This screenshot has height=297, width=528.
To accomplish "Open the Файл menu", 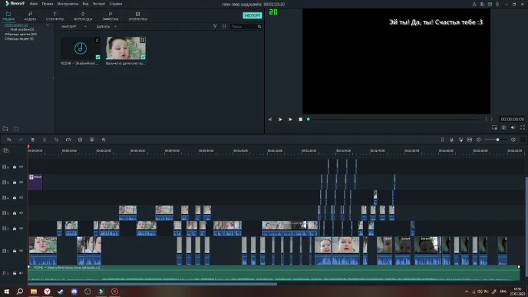I will (x=34, y=4).
